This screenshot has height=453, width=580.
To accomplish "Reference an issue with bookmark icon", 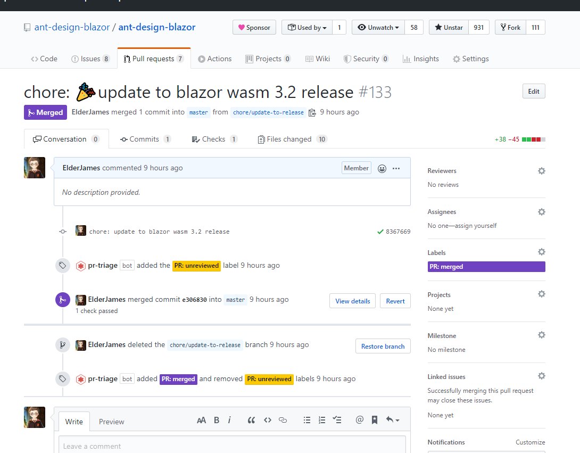I will (374, 420).
